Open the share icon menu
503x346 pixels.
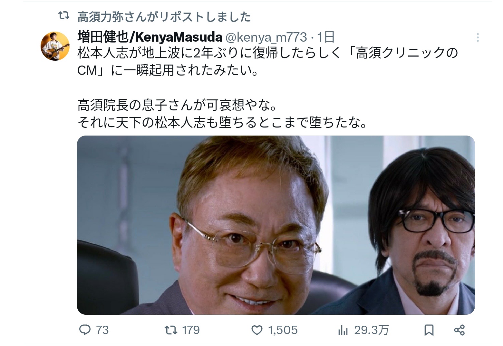click(x=459, y=330)
